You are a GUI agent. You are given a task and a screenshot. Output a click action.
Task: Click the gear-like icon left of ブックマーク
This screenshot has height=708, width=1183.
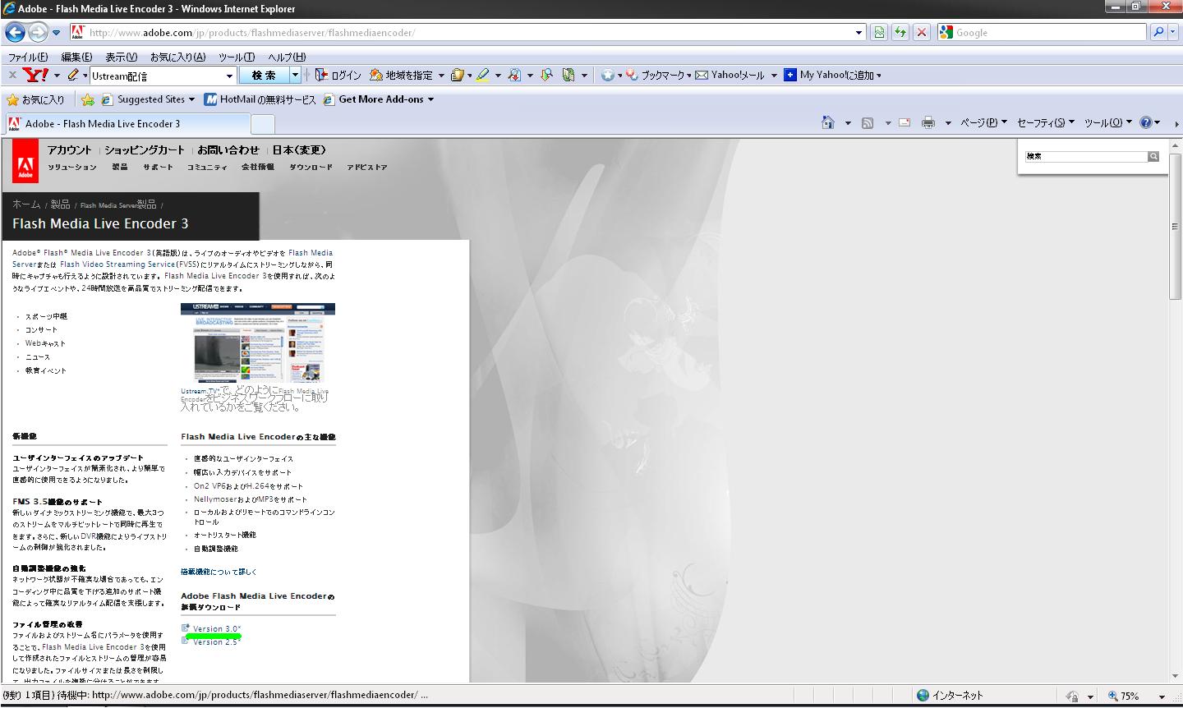(607, 75)
